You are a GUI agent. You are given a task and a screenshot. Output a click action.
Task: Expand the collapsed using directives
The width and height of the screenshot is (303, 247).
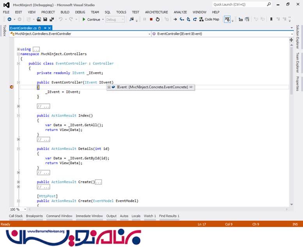pyautogui.click(x=18, y=49)
